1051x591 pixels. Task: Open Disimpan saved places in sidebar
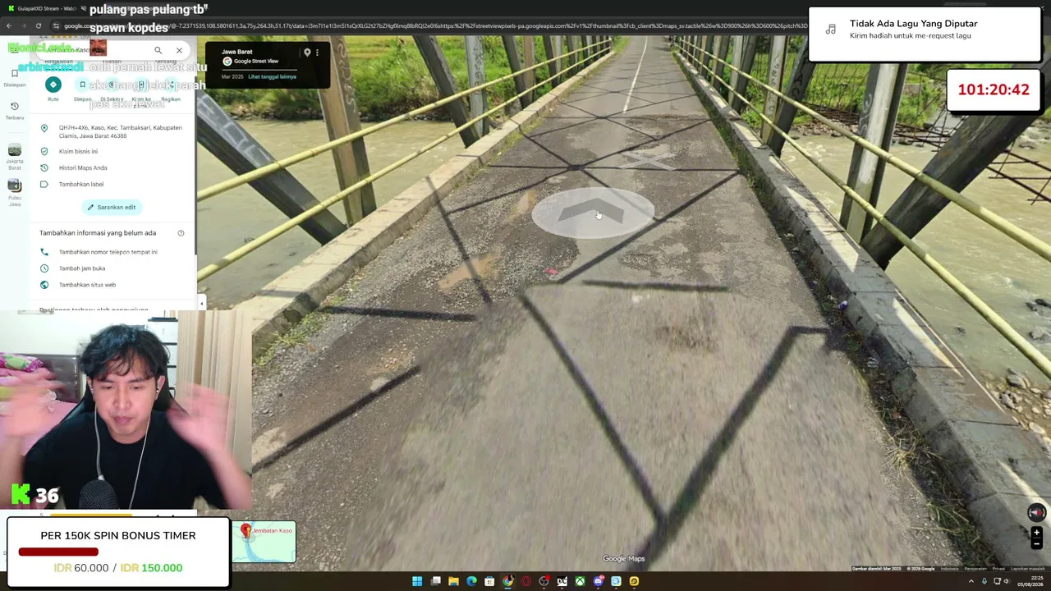15,77
